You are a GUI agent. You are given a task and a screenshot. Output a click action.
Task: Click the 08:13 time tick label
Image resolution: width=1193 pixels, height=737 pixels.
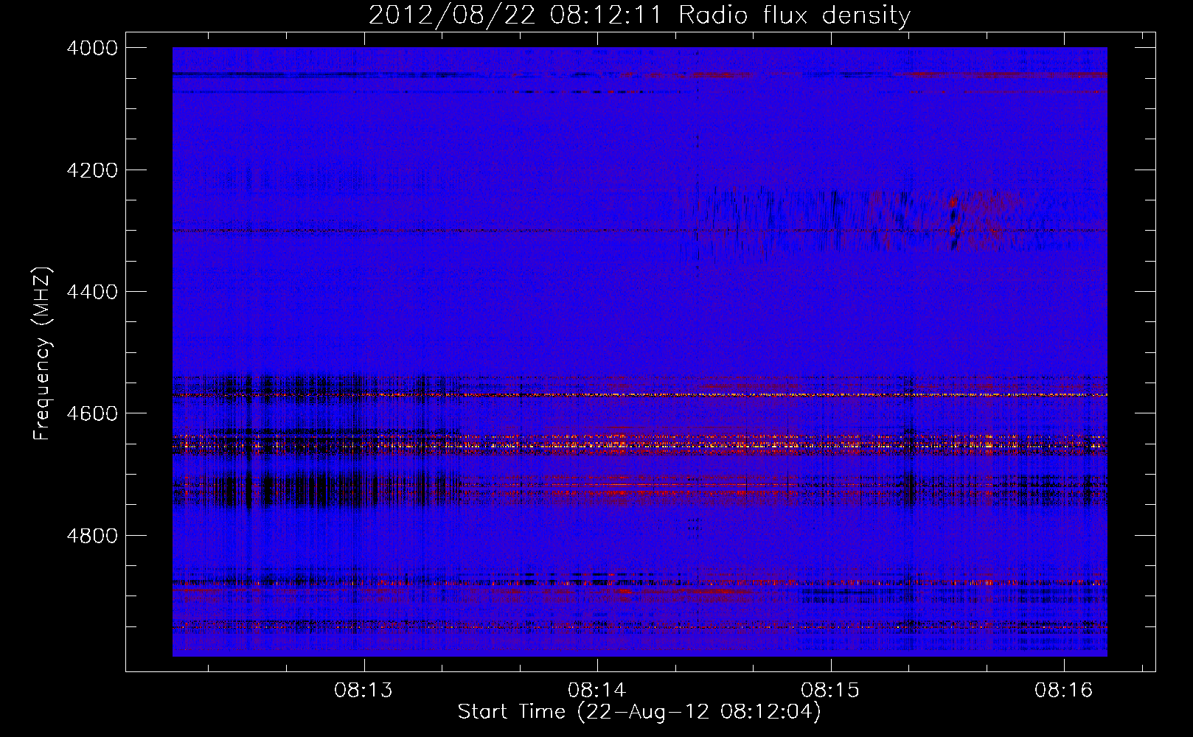pyautogui.click(x=364, y=691)
